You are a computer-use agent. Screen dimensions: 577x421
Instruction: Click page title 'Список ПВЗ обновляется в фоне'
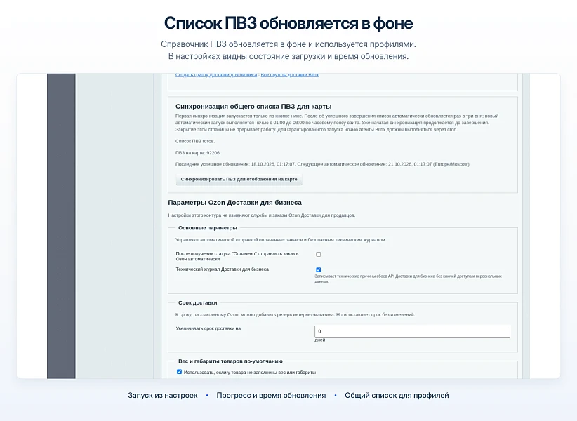288,23
